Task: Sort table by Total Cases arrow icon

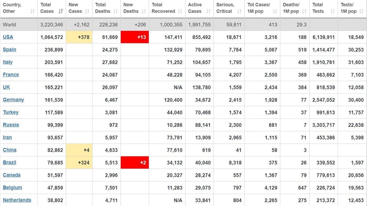Action: coord(60,11)
